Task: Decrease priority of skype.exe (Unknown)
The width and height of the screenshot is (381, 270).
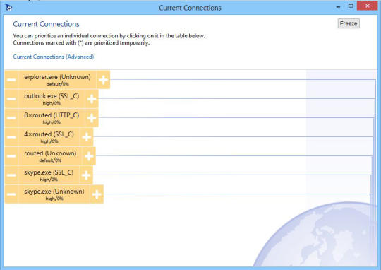Action: click(x=11, y=194)
